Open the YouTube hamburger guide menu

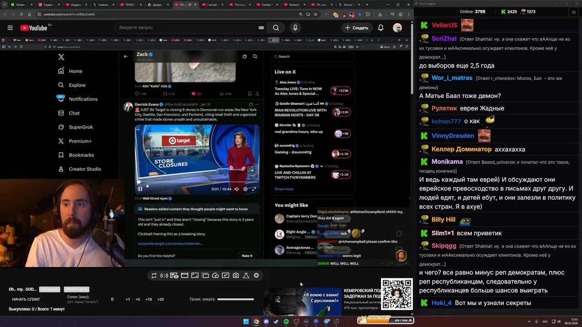(10, 28)
